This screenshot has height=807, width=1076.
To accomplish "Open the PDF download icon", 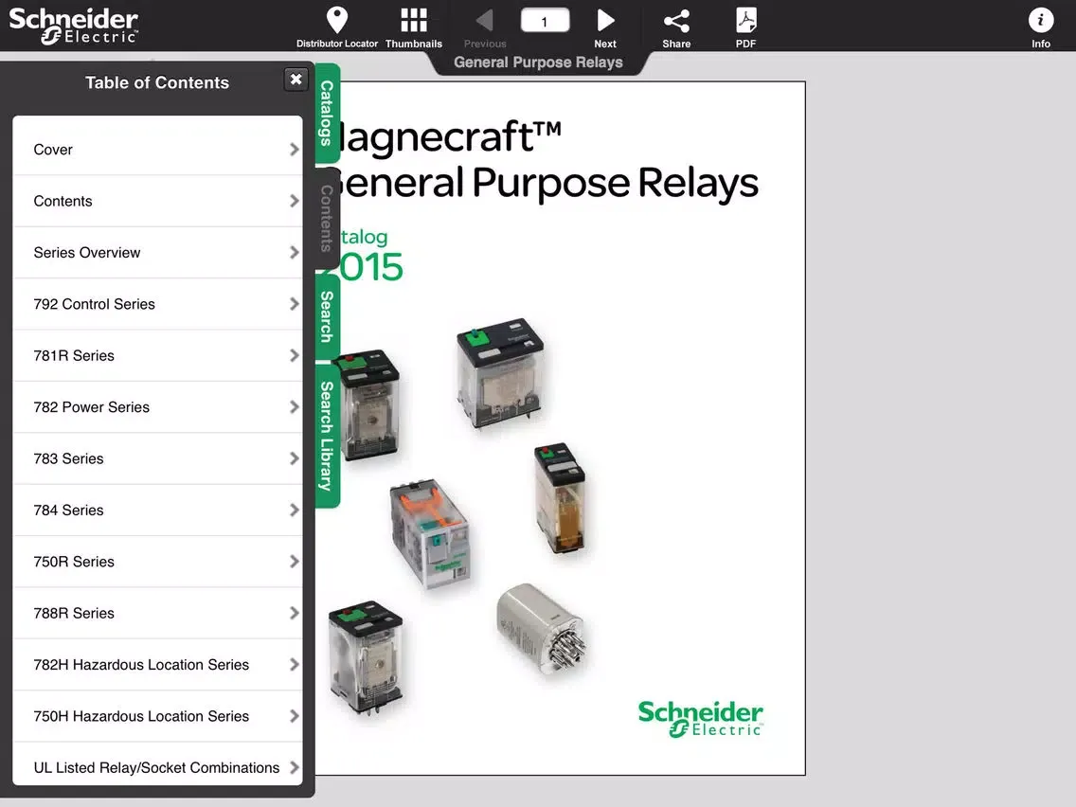I will click(x=746, y=21).
